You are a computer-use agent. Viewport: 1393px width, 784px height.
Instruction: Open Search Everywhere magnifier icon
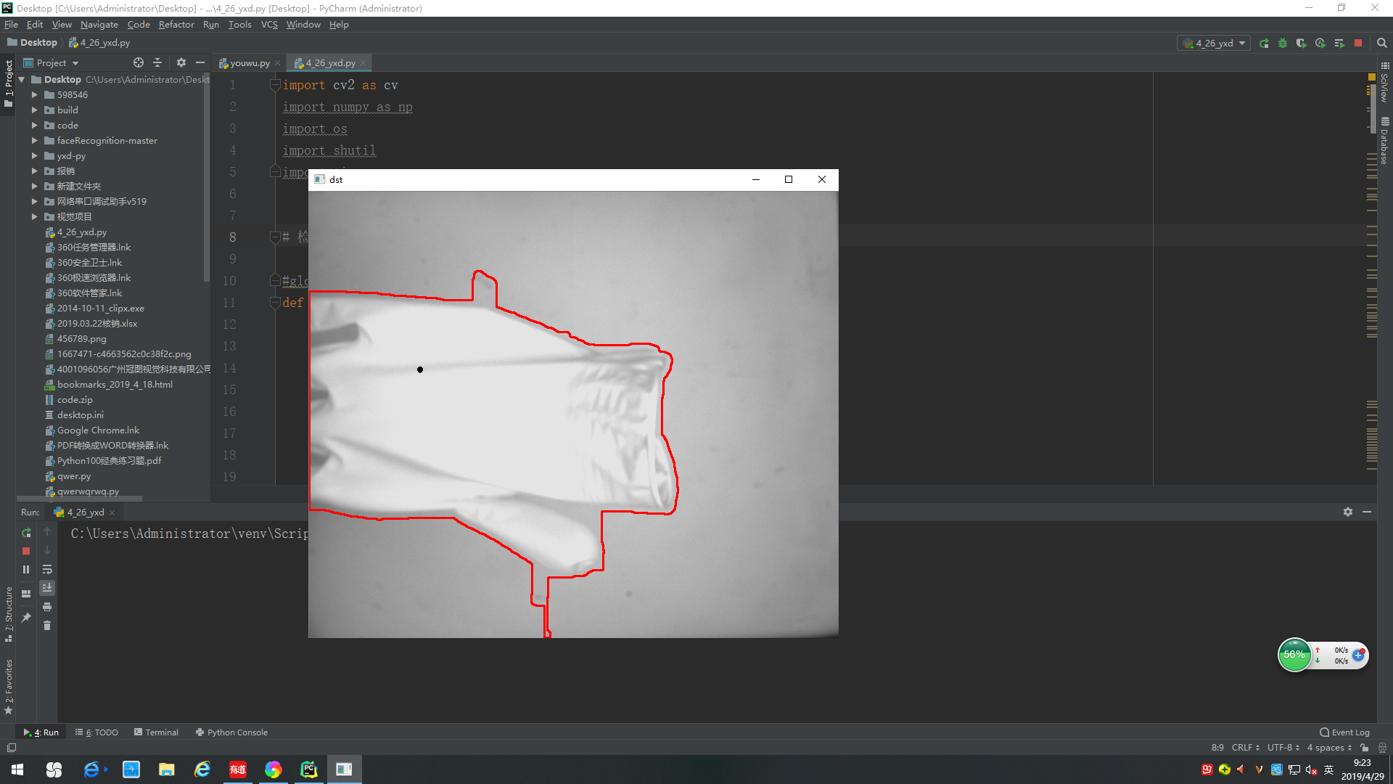pos(1381,44)
